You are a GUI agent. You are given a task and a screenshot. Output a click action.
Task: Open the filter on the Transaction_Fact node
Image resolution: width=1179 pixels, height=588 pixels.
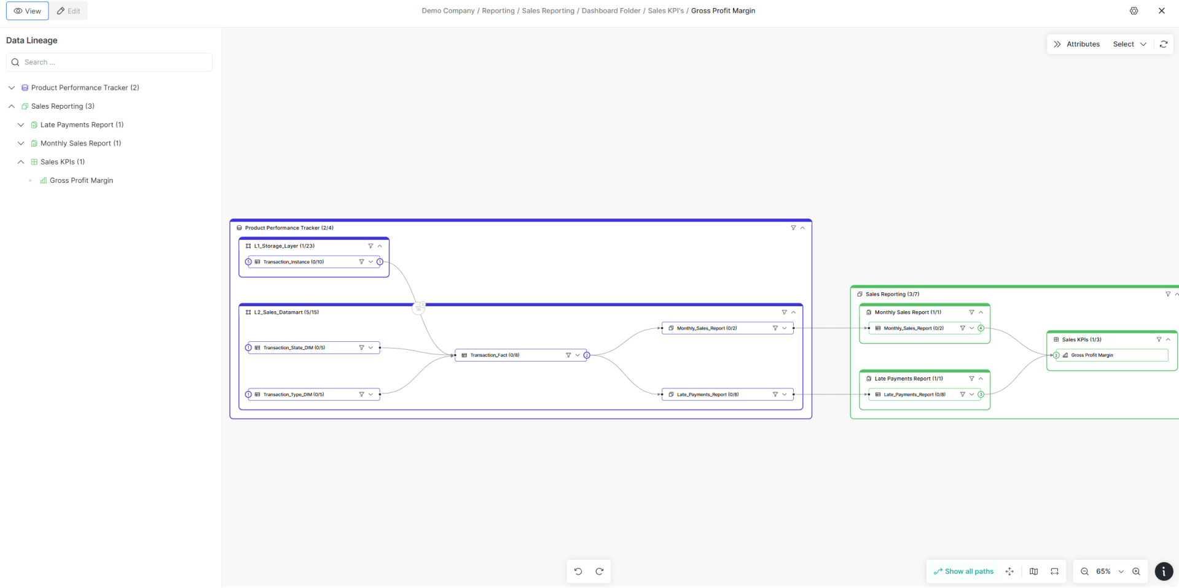pos(568,355)
